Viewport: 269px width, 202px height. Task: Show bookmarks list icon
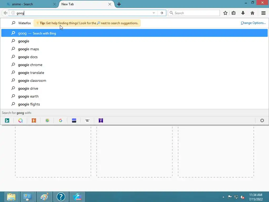coord(234,13)
